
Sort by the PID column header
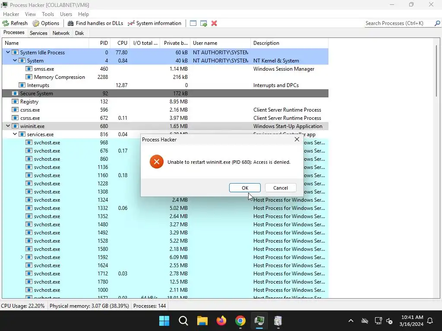pyautogui.click(x=100, y=43)
